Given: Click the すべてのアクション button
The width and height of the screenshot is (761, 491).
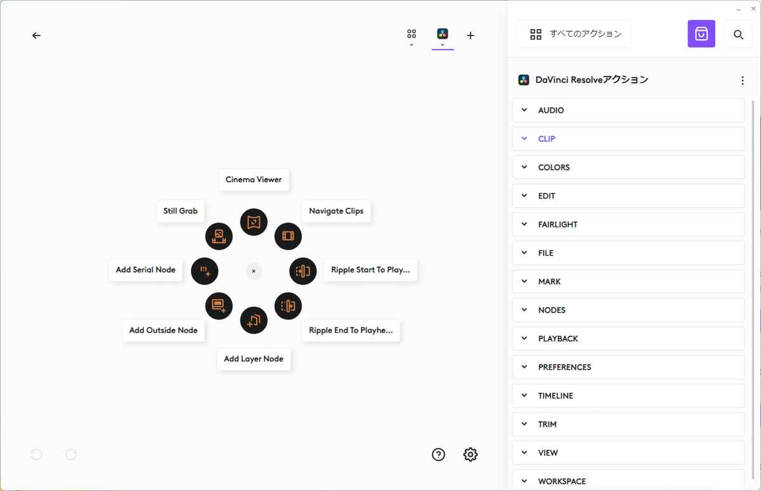Looking at the screenshot, I should point(574,34).
